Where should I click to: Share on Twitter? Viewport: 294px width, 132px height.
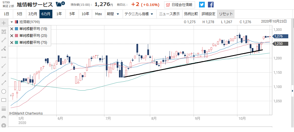[x=202, y=5]
